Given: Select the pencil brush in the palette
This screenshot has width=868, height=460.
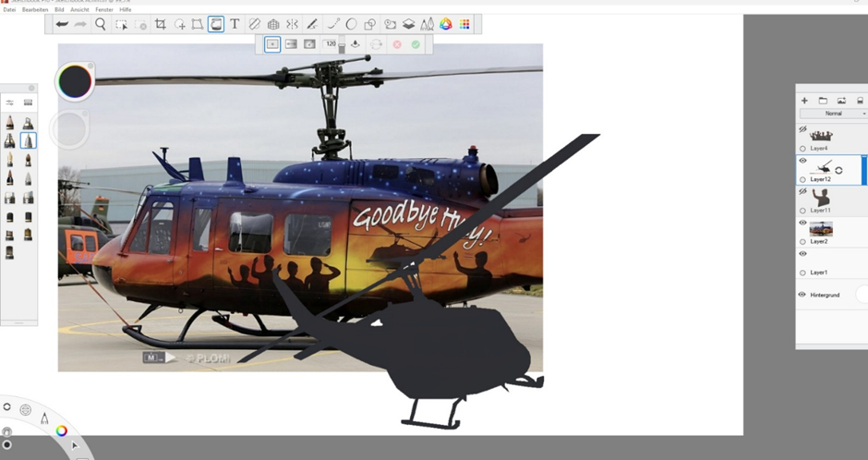Looking at the screenshot, I should 10,122.
